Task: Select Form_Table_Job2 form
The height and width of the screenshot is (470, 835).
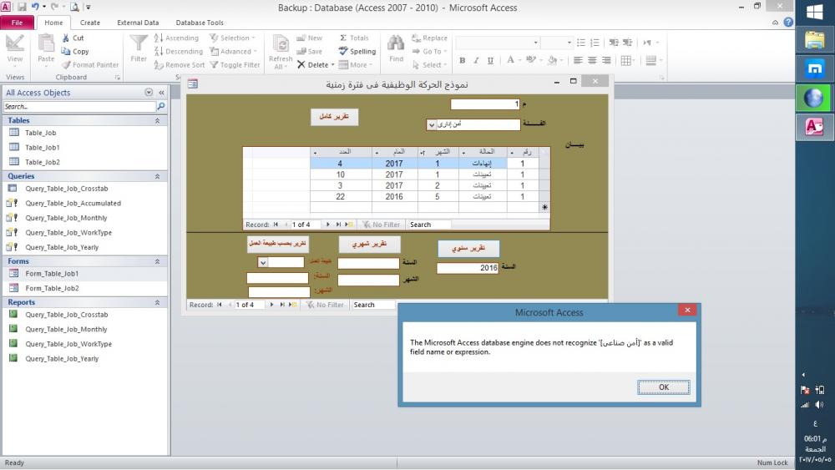Action: tap(52, 288)
